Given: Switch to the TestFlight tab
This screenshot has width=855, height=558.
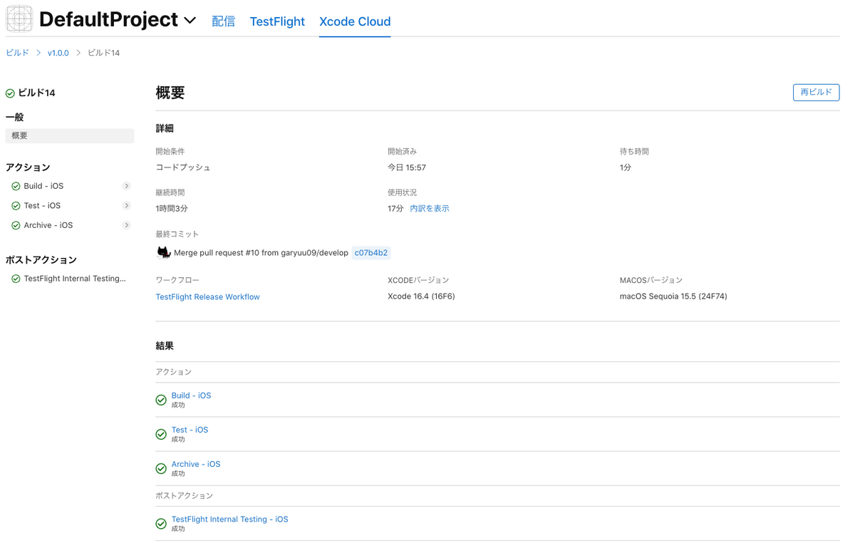Looking at the screenshot, I should click(x=277, y=21).
